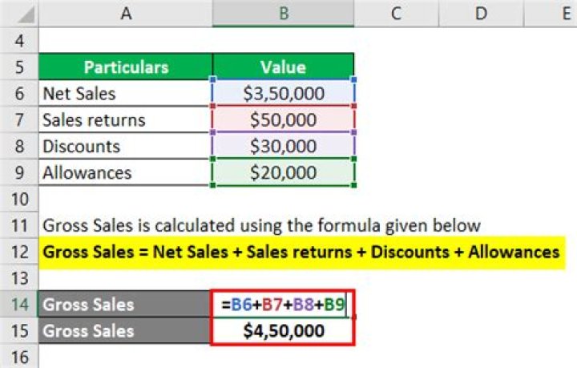Screen dimensions: 577x368
Task: Select row 16 header
Action: pos(19,356)
